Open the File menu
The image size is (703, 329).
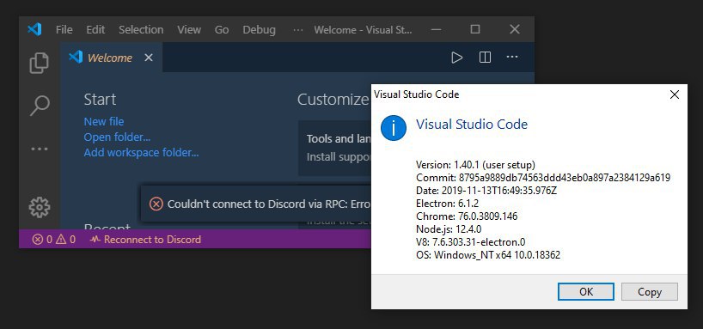click(64, 29)
